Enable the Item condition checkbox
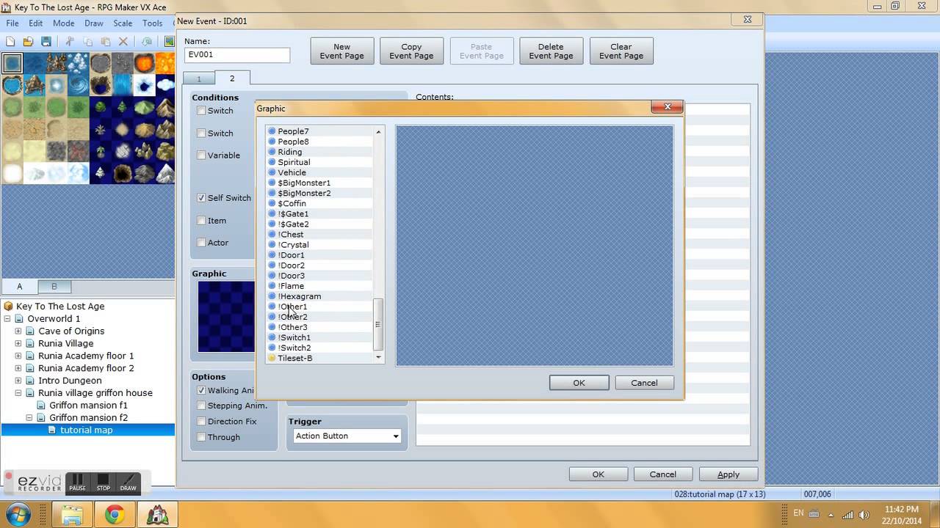The height and width of the screenshot is (528, 940). [x=201, y=221]
